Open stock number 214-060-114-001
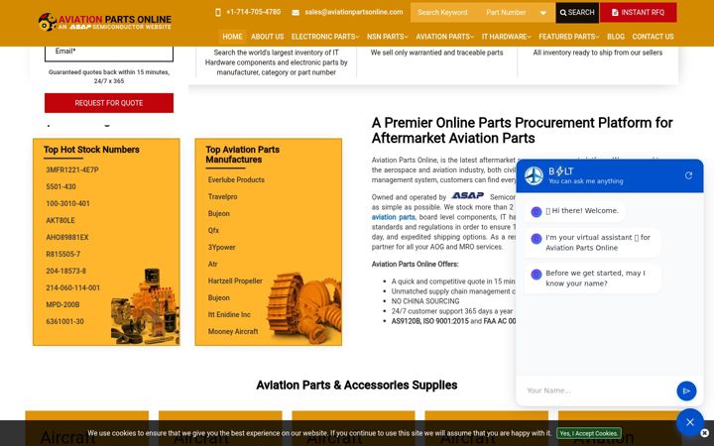The height and width of the screenshot is (446, 714). (x=72, y=287)
